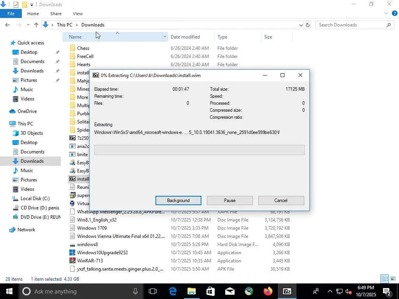Open the File ribbon tab
The image size is (399, 299).
pos(11,14)
